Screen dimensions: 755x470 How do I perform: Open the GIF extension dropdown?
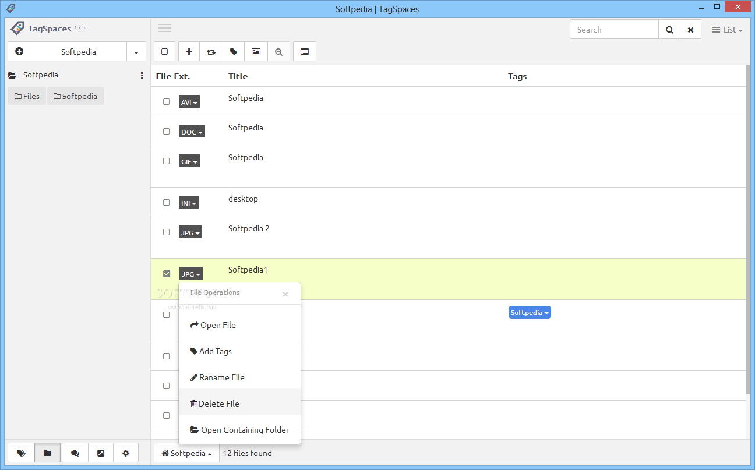point(189,162)
